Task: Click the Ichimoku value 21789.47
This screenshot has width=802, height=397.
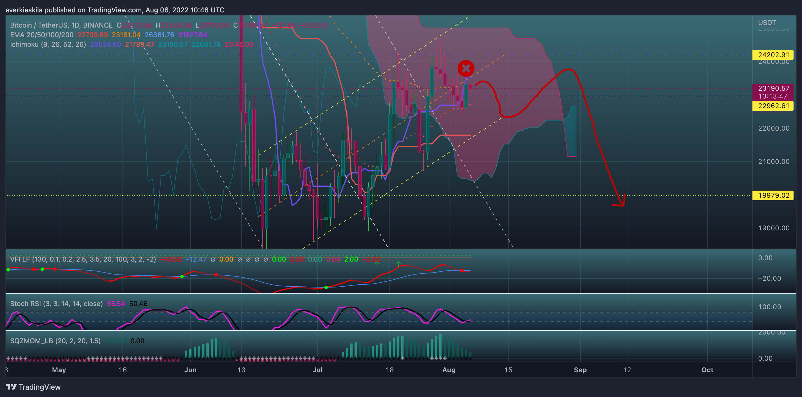Action: point(139,44)
